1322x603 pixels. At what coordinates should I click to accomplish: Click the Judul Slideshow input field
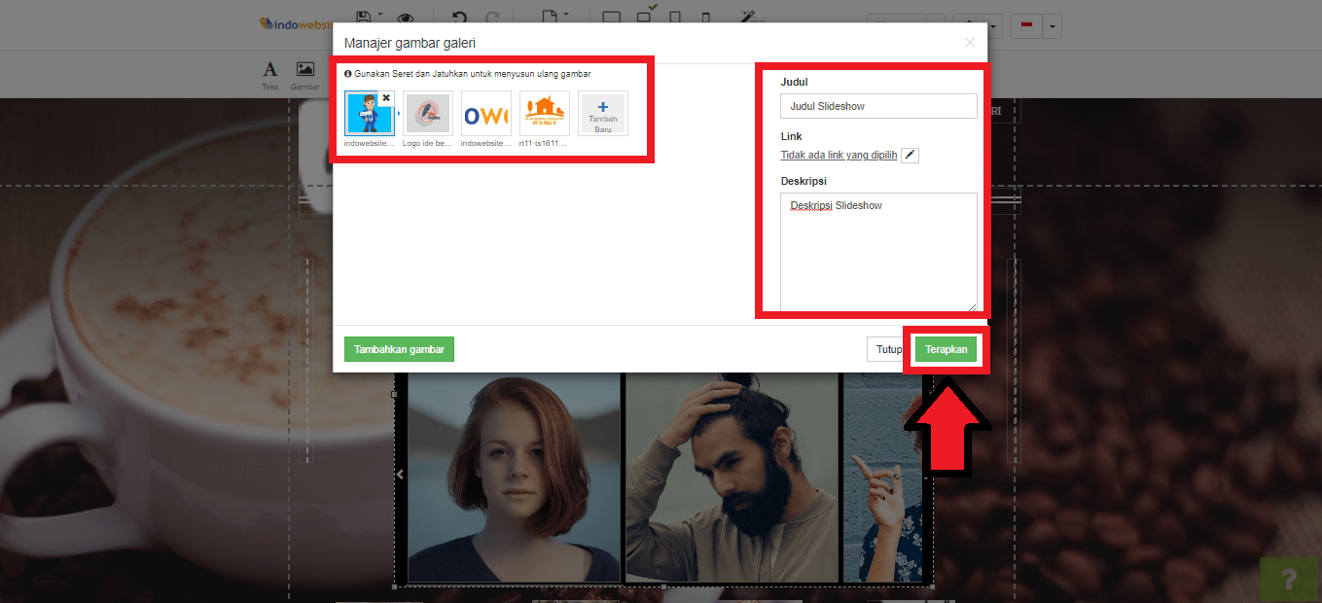point(878,106)
